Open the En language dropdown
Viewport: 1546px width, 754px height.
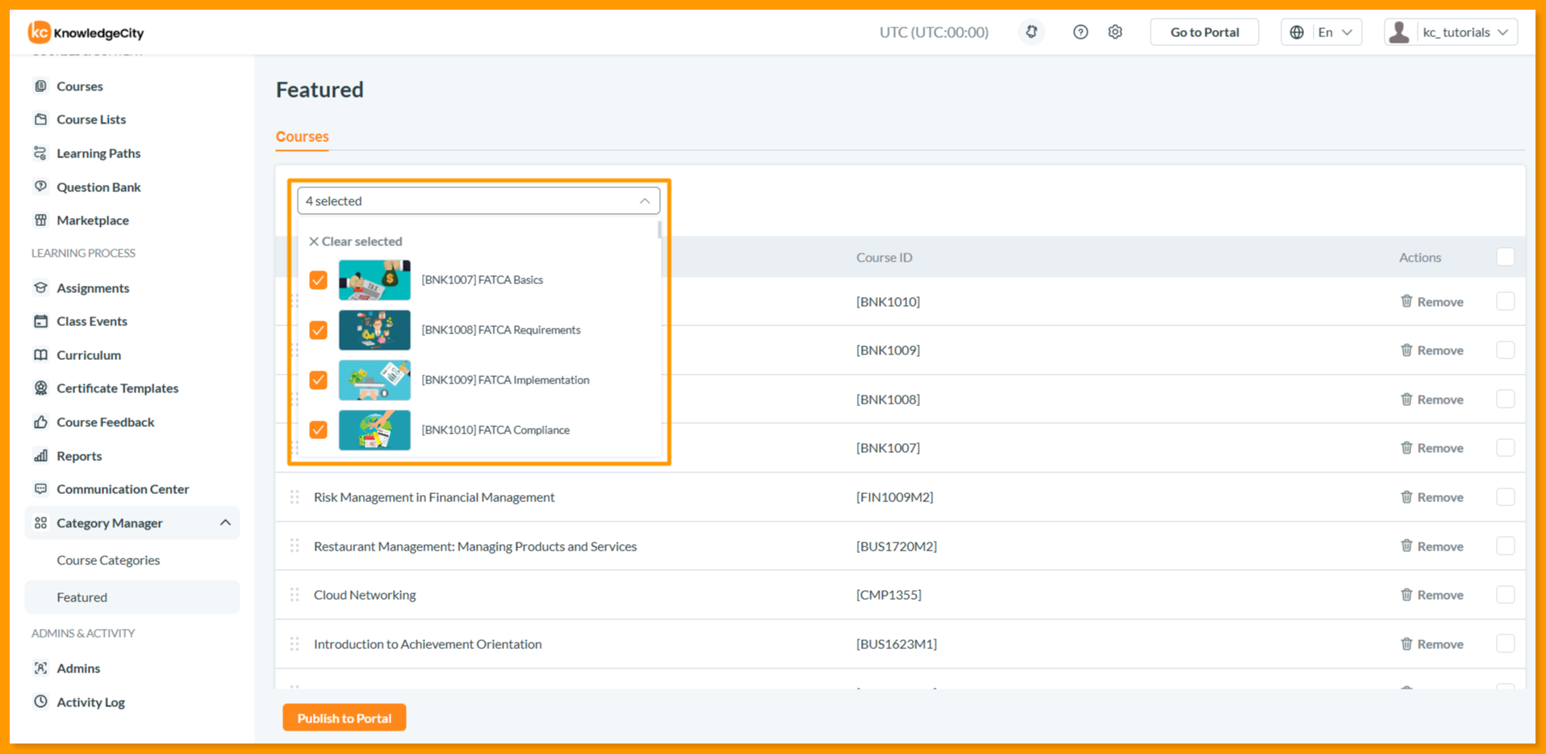(1321, 32)
